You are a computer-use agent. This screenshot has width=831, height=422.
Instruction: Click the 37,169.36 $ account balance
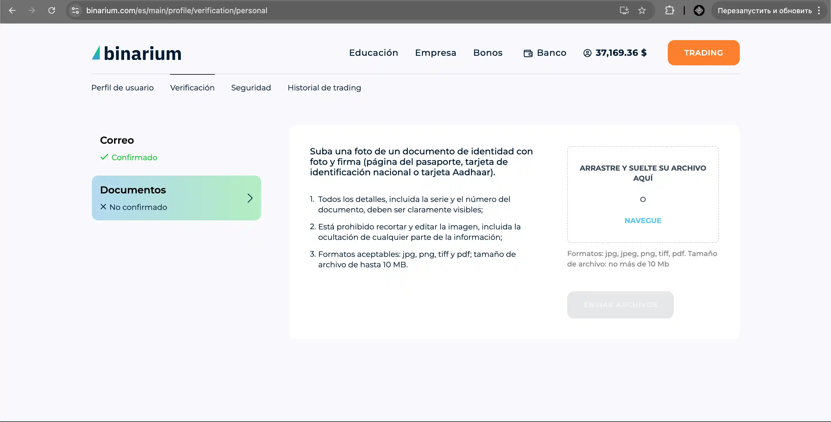point(621,52)
